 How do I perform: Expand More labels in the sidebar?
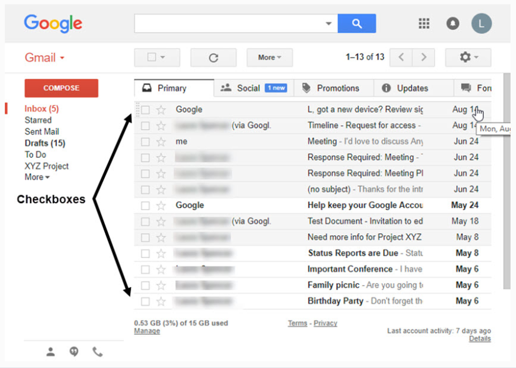[36, 177]
